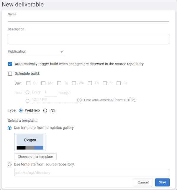Expand the Publication dropdown arrow
The image size is (177, 190).
[x=62, y=52]
